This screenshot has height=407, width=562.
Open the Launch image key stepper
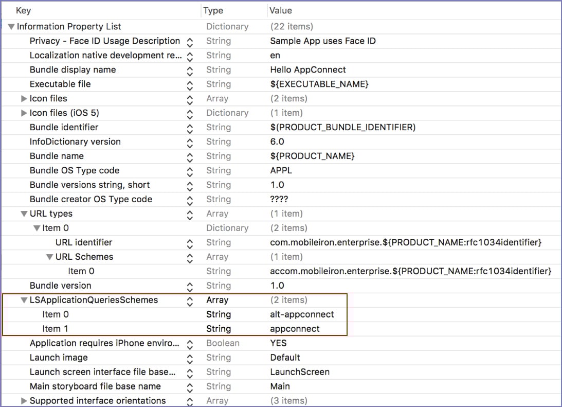tap(190, 358)
